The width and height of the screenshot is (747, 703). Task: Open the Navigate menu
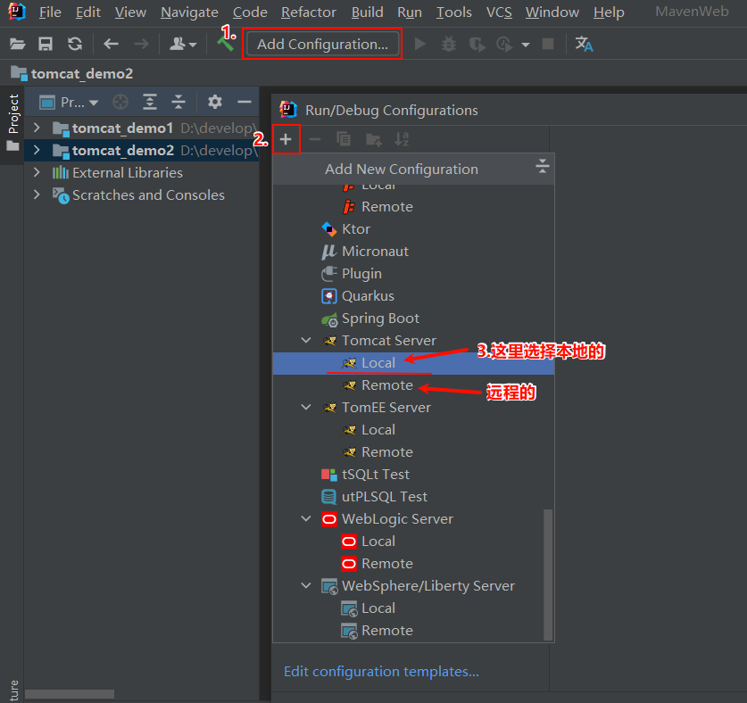(x=189, y=12)
